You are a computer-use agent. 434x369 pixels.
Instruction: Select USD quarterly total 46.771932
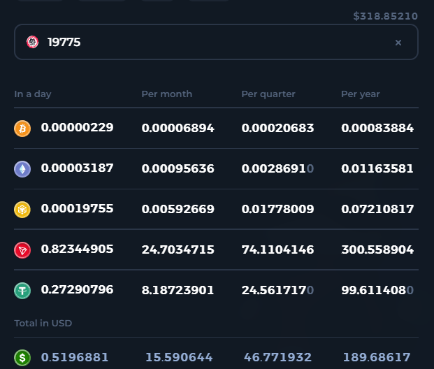[x=277, y=357]
